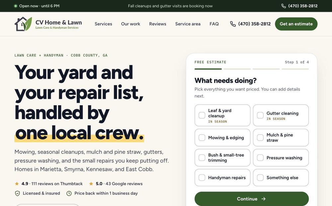Image resolution: width=332 pixels, height=206 pixels.
Task: Click the shield icon next to Licensed & insured
Action: (x=17, y=193)
